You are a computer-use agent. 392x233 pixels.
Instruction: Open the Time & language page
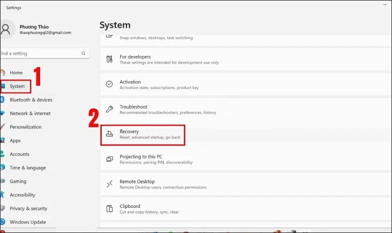tap(28, 168)
